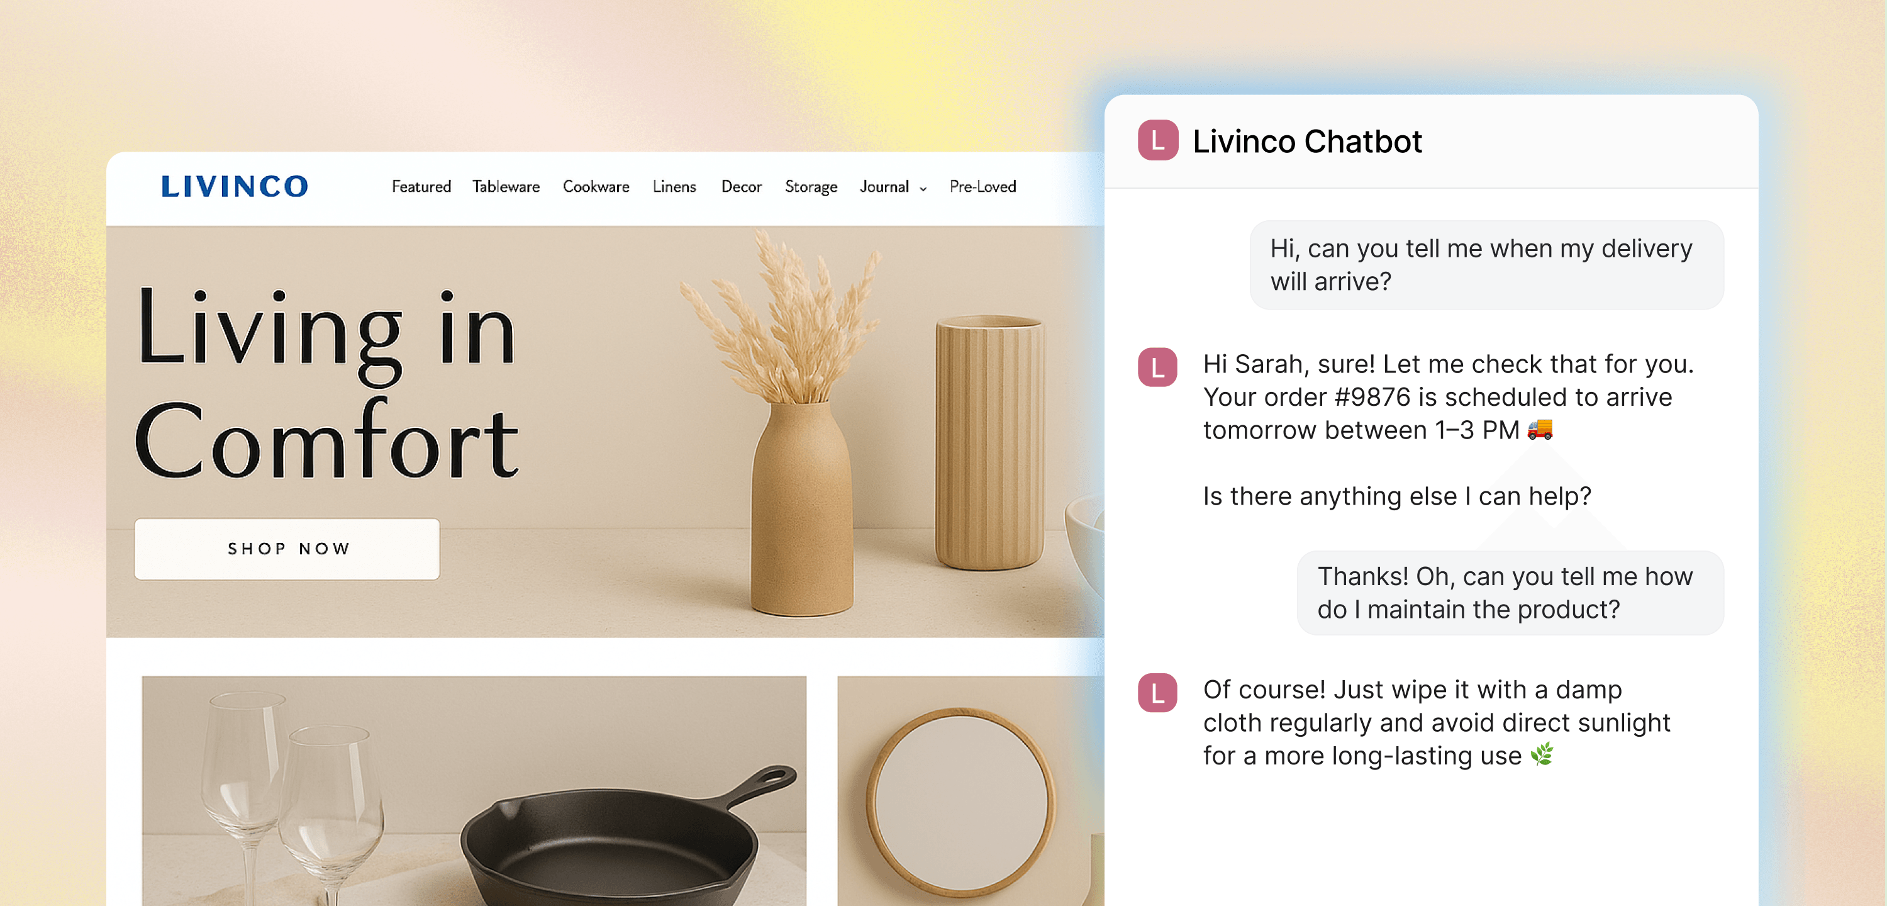This screenshot has height=906, width=1887.
Task: Open the wine glasses and skillet product image
Action: (x=474, y=790)
